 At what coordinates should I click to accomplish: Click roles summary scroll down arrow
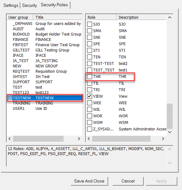coord(170,163)
